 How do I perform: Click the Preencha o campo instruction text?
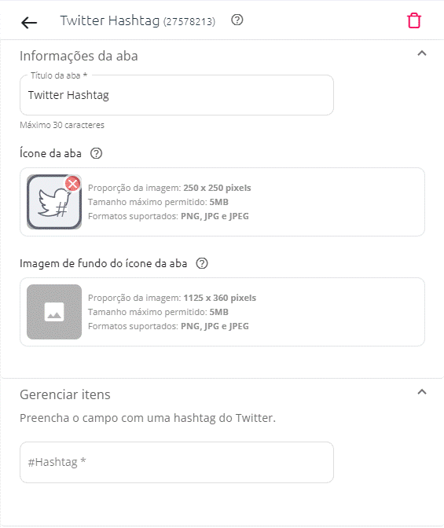[x=148, y=418]
